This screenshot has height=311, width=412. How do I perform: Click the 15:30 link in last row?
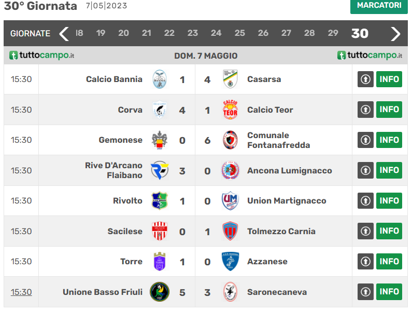coord(21,292)
